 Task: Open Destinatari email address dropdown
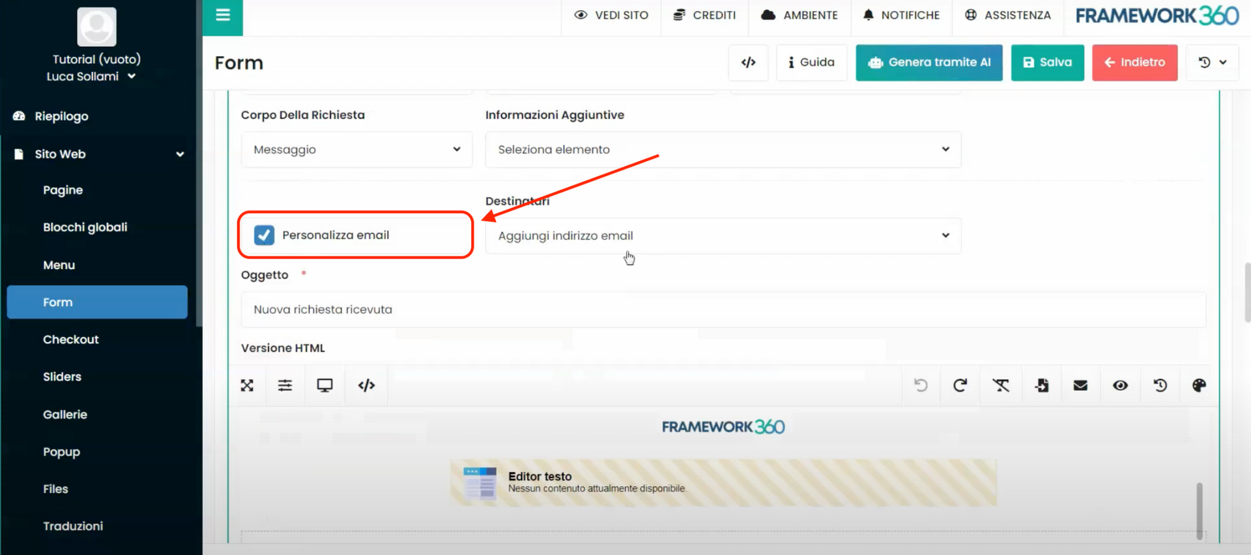pos(723,236)
